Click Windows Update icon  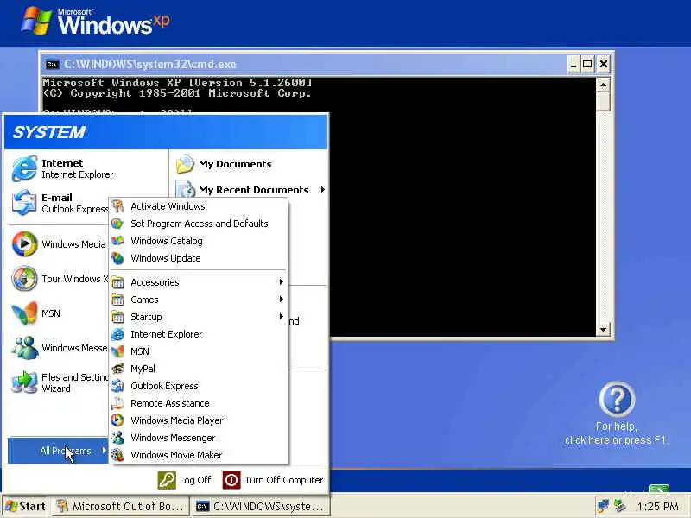[x=117, y=257]
